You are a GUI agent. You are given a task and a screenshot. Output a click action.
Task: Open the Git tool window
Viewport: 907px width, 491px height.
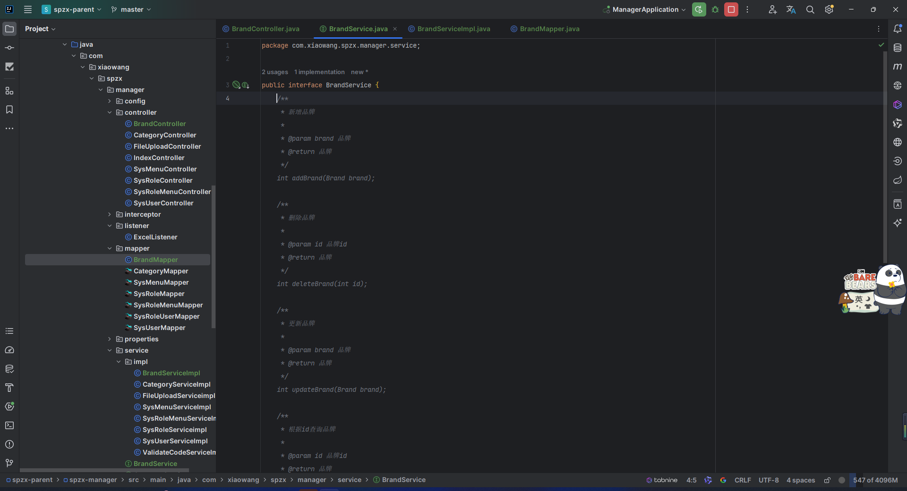coord(9,463)
